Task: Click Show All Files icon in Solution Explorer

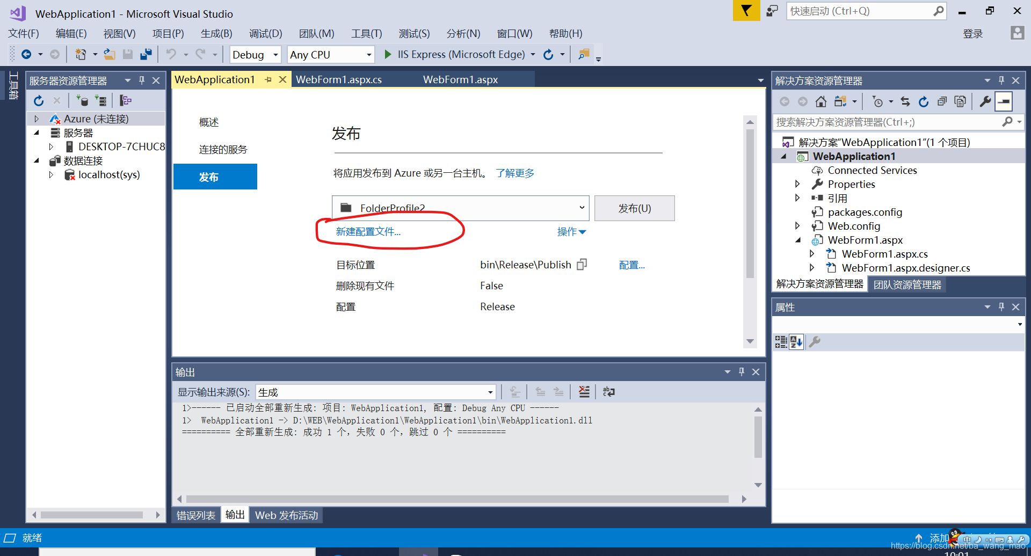Action: [x=960, y=101]
